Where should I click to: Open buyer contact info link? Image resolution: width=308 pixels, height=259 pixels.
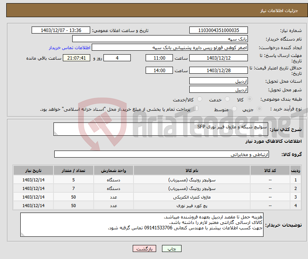(69, 48)
